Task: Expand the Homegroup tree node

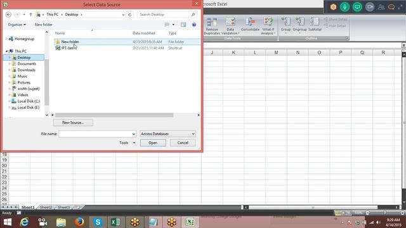Action: 6,39
